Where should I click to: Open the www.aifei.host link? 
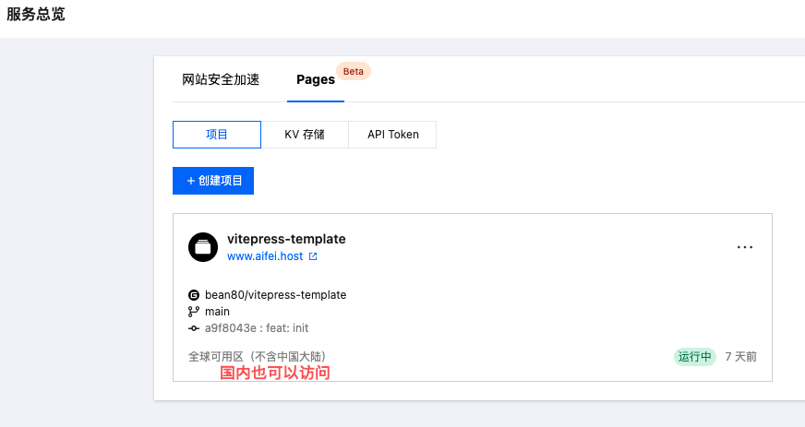click(x=265, y=256)
